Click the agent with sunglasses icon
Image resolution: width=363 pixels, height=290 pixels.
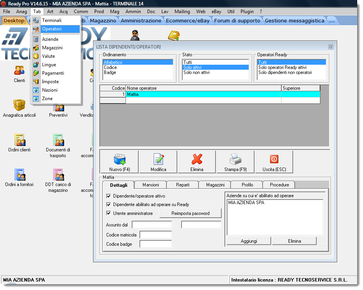[x=135, y=35]
